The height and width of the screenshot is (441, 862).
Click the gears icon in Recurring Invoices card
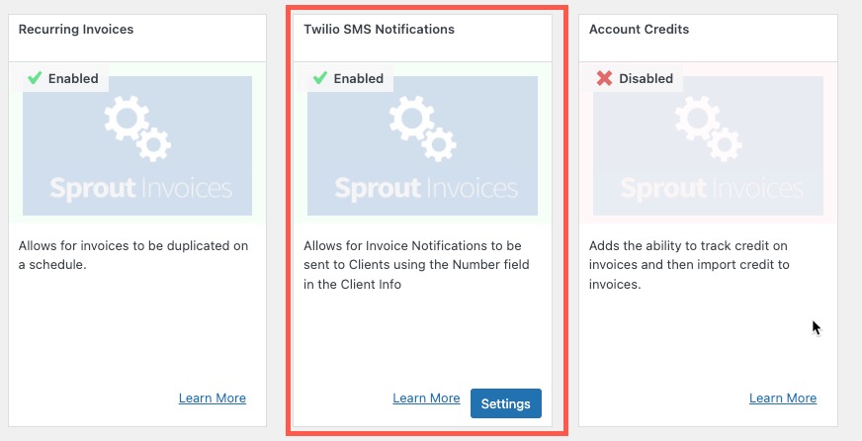tap(137, 131)
